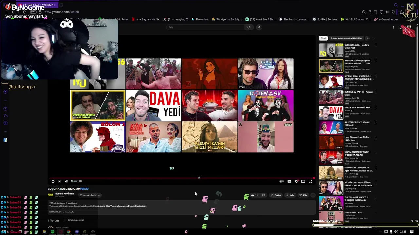The image size is (419, 235).
Task: Open the Dreamina bookmark
Action: [x=200, y=19]
